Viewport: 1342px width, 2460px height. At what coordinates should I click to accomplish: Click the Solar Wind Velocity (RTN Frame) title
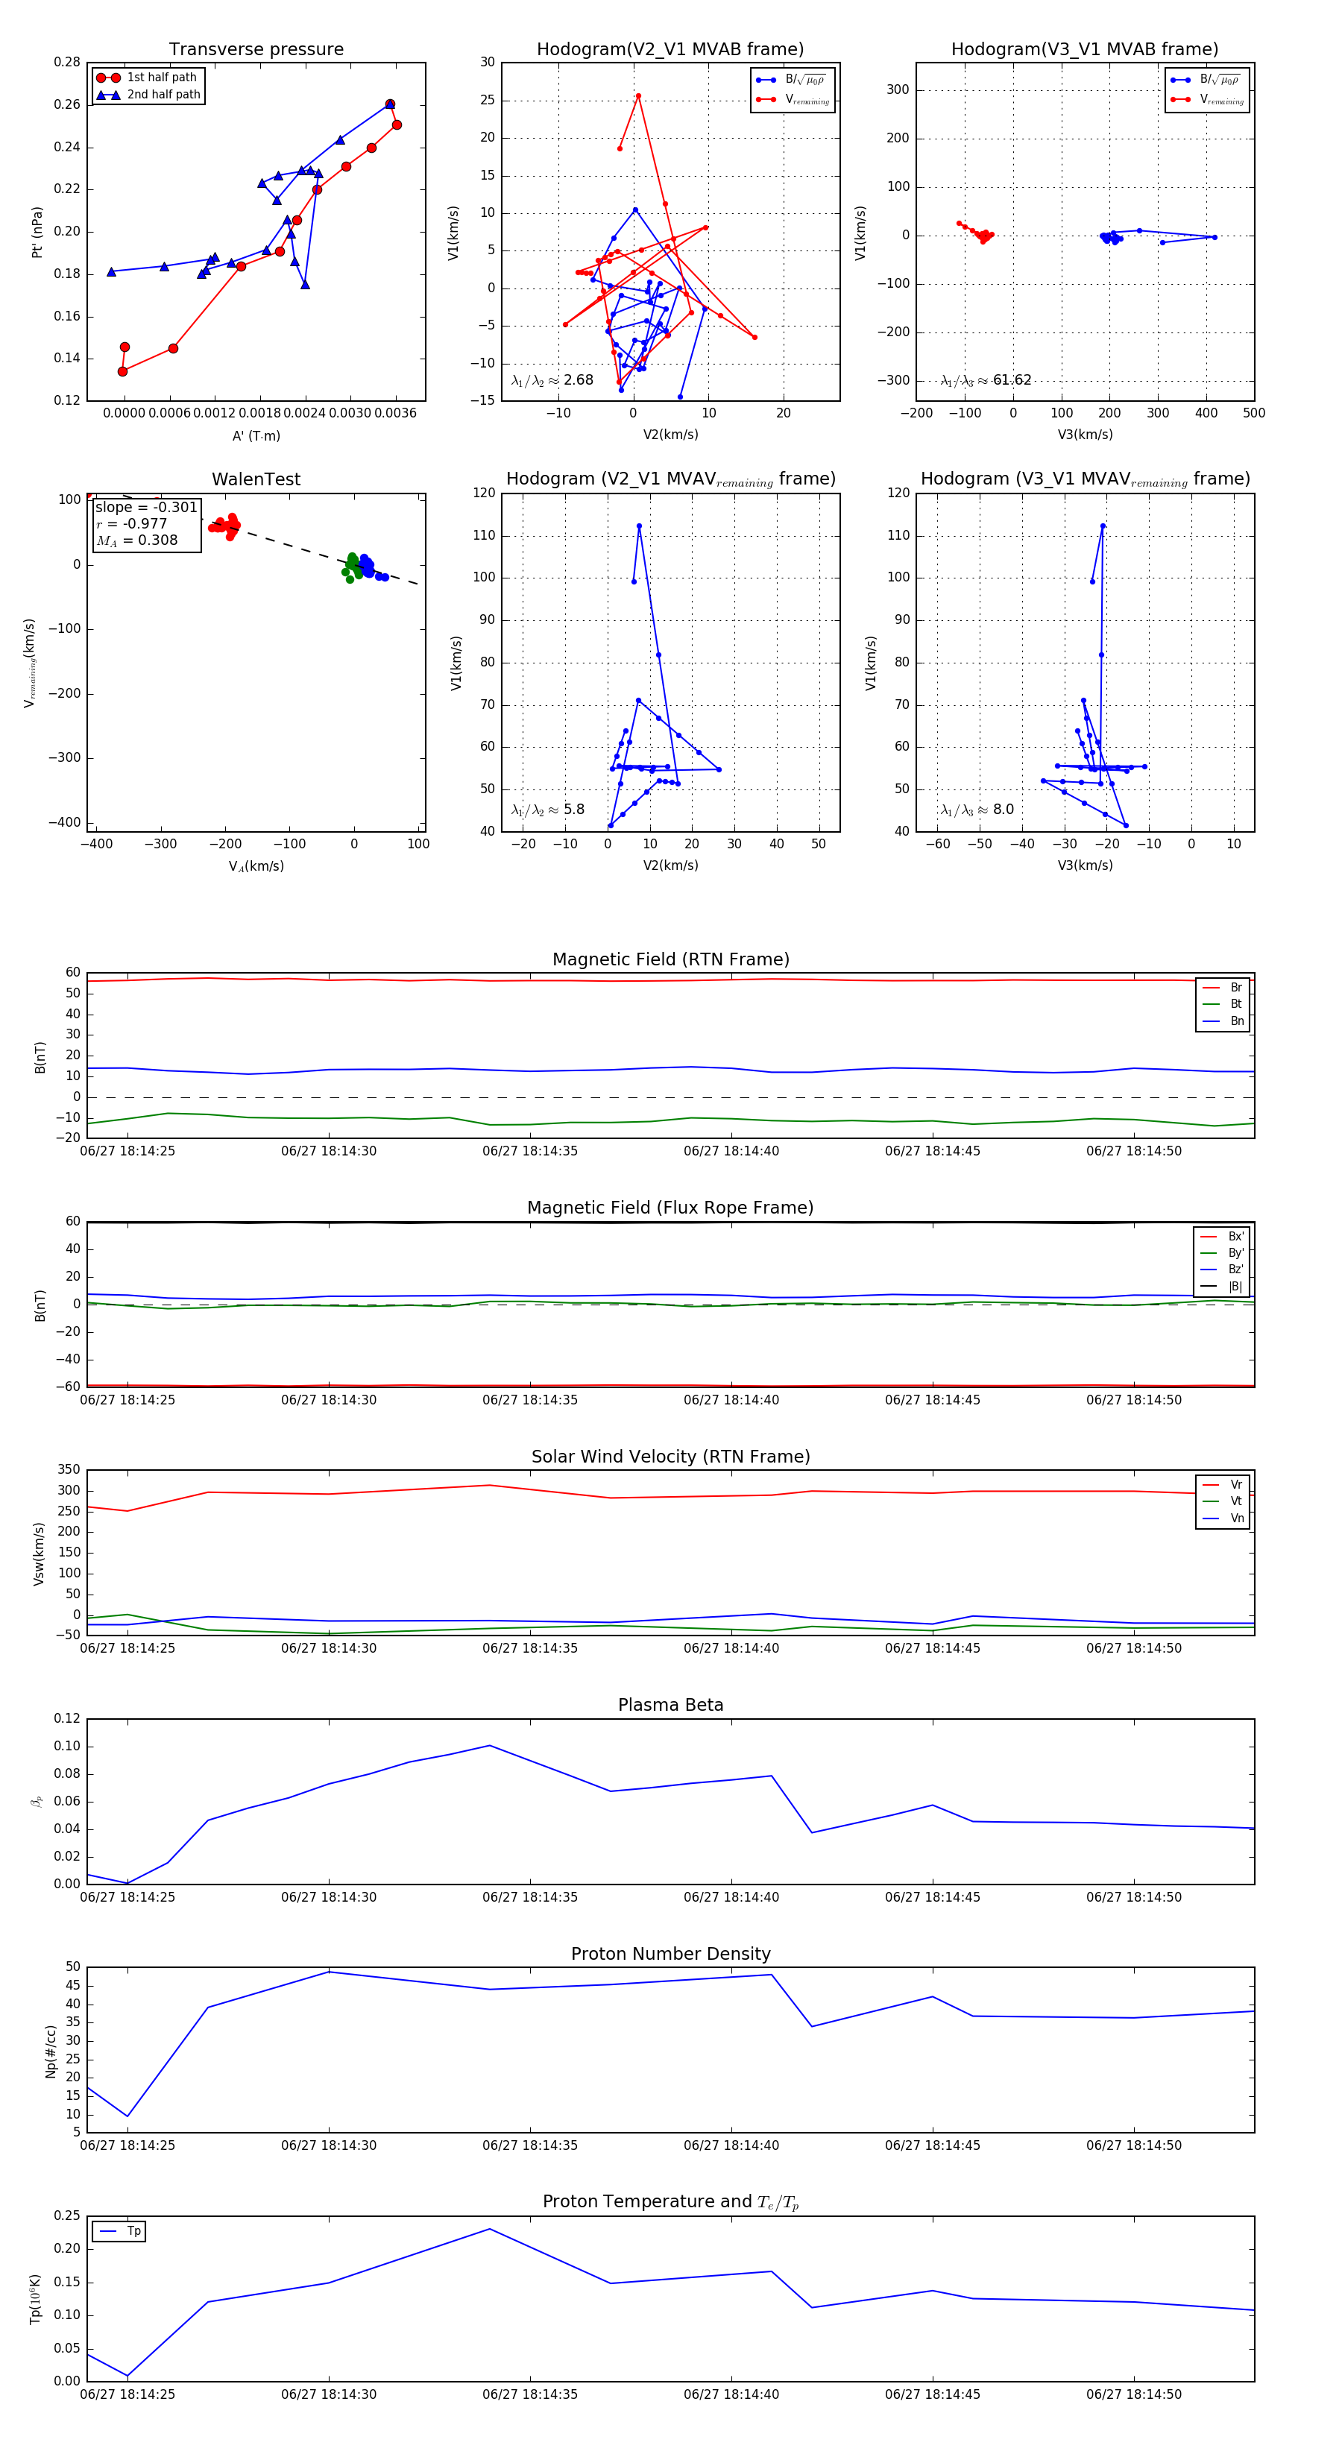coord(670,1457)
